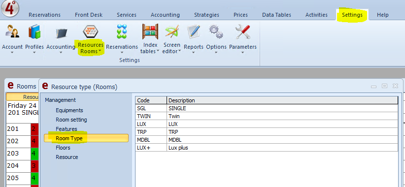Screen dimensions: 405x187
Task: Expand the Reservations ribbon dropdown arrow
Action: [122, 53]
